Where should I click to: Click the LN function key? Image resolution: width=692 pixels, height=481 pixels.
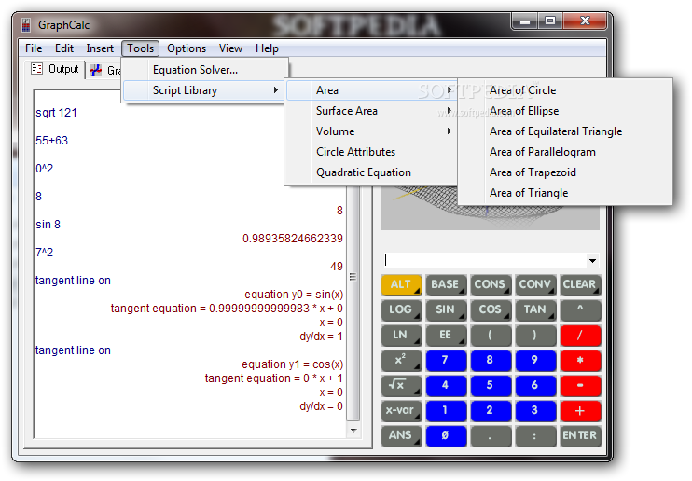401,335
